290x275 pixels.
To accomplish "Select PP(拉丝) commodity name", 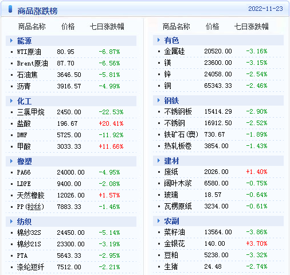I will (x=30, y=207).
